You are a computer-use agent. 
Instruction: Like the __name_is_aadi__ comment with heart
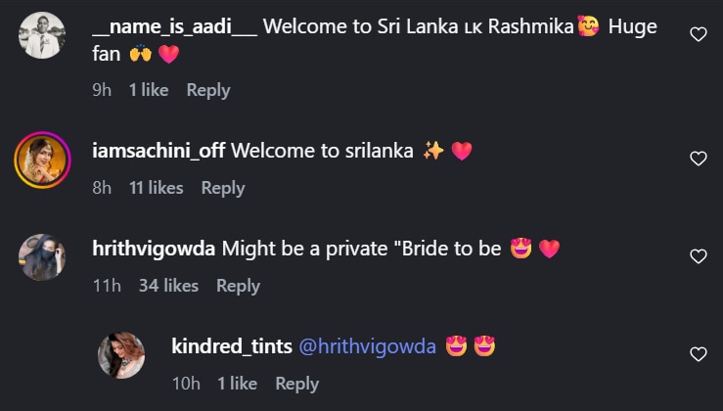[x=698, y=34]
